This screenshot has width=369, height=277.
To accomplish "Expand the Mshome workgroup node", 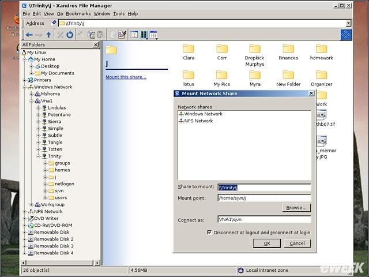I will (x=31, y=94).
